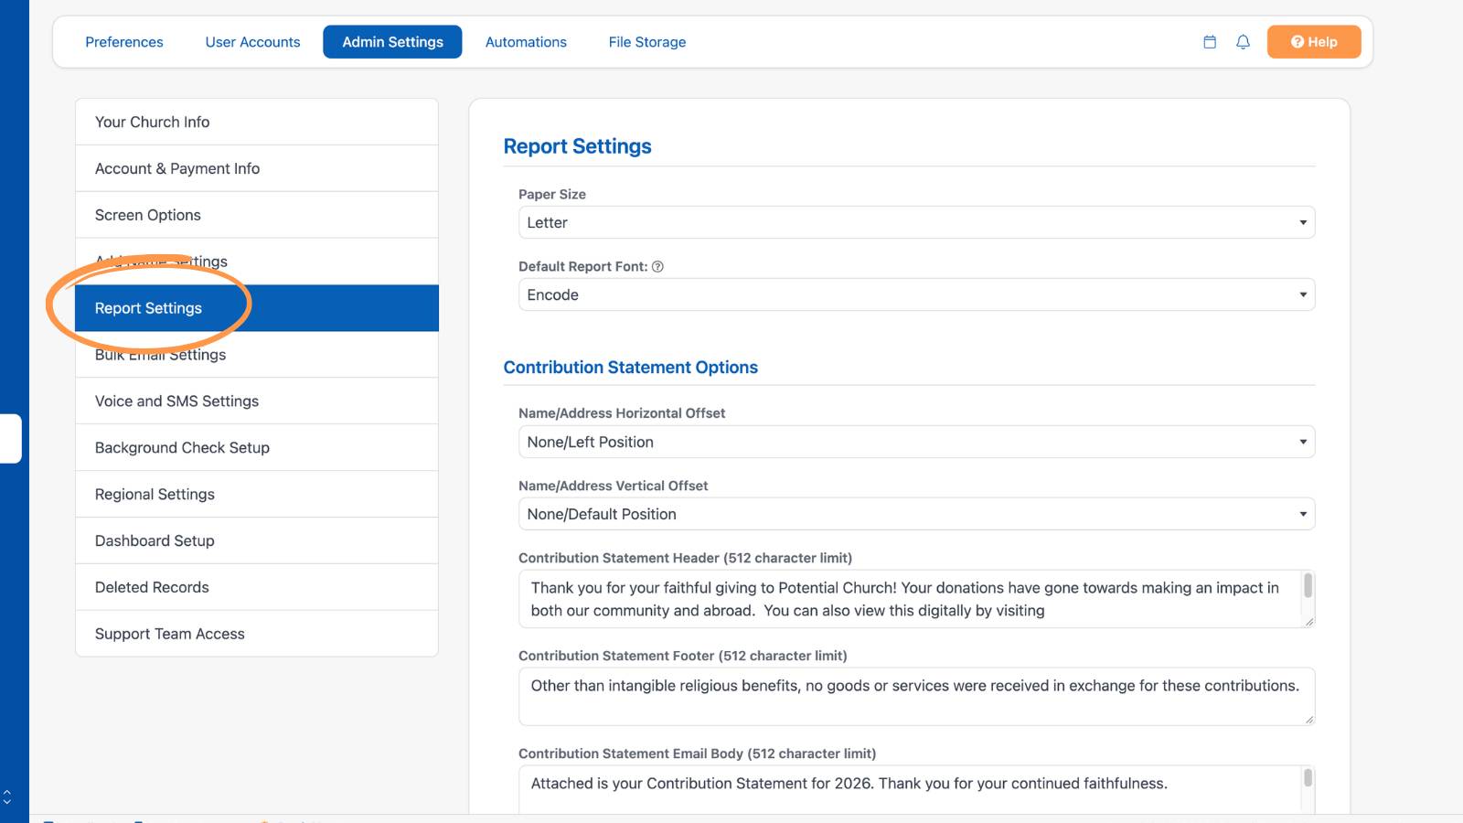Open the File Storage tab
This screenshot has height=823, width=1463.
(x=647, y=42)
